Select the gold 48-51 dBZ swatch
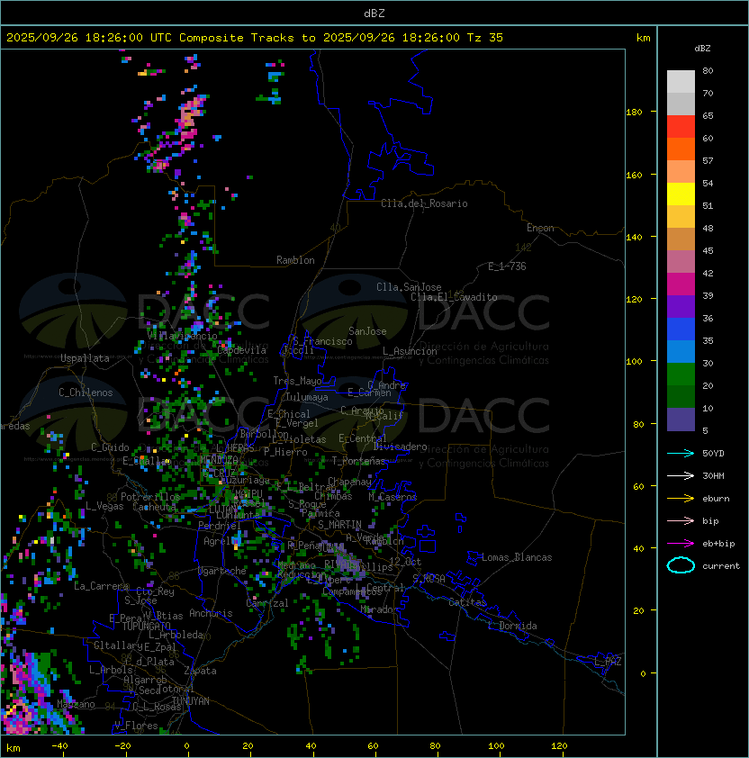749x758 pixels. [x=681, y=217]
